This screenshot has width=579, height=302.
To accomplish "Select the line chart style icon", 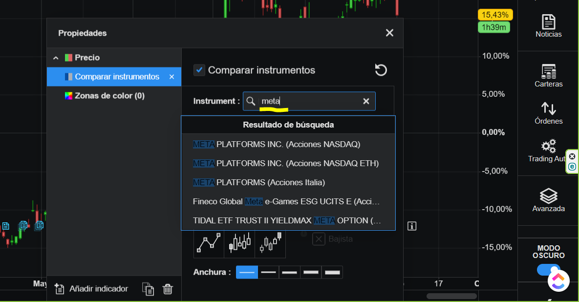I will 209,243.
